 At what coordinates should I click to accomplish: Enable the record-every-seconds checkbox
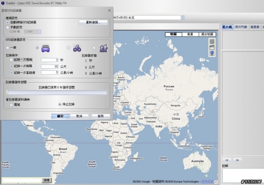pyautogui.click(x=11, y=60)
